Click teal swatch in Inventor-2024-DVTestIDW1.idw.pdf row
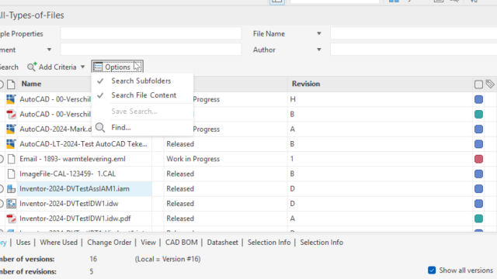497x279 pixels. [478, 219]
